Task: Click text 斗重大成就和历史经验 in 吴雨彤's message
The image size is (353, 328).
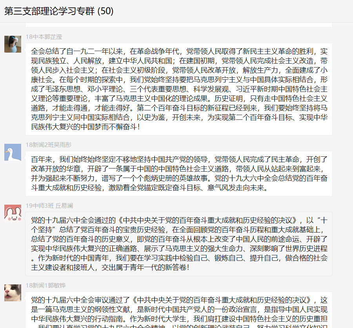Action: pyautogui.click(x=66, y=187)
